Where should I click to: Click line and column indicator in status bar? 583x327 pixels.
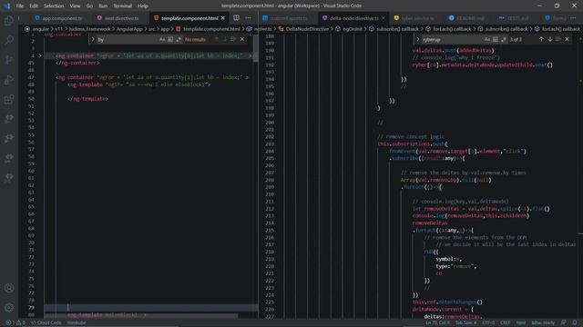437,322
